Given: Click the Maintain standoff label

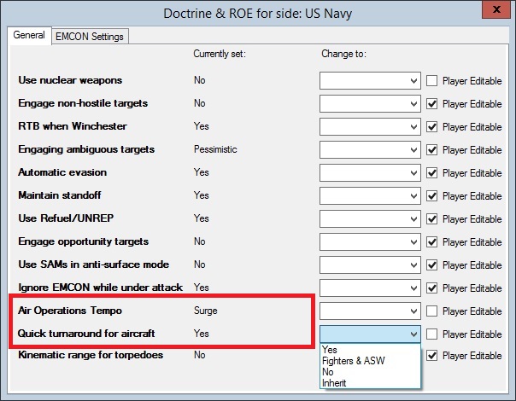Looking at the screenshot, I should pos(60,195).
